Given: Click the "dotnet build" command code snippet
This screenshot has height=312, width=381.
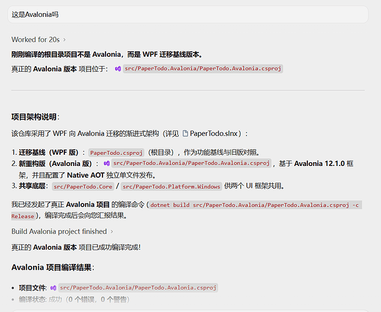Looking at the screenshot, I should coord(255,205).
